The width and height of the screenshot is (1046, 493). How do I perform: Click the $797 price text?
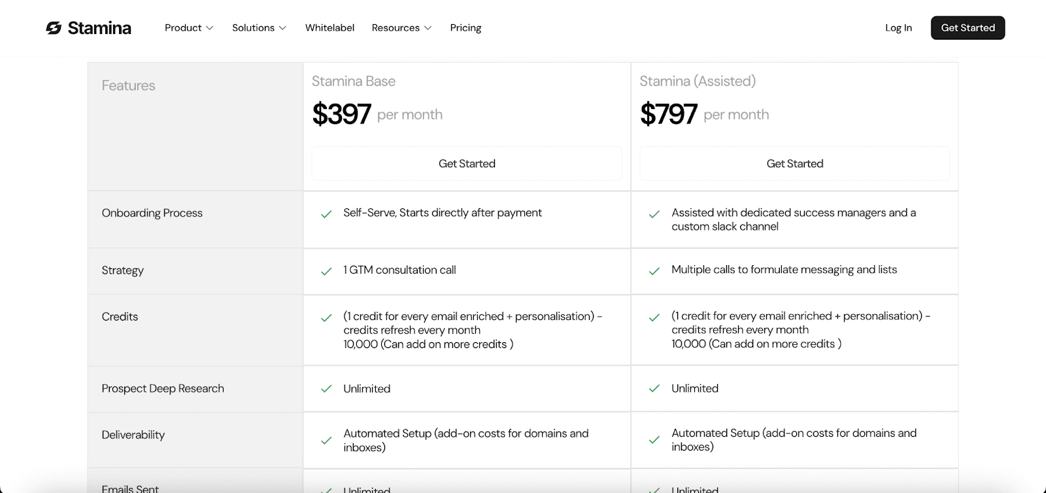click(668, 114)
